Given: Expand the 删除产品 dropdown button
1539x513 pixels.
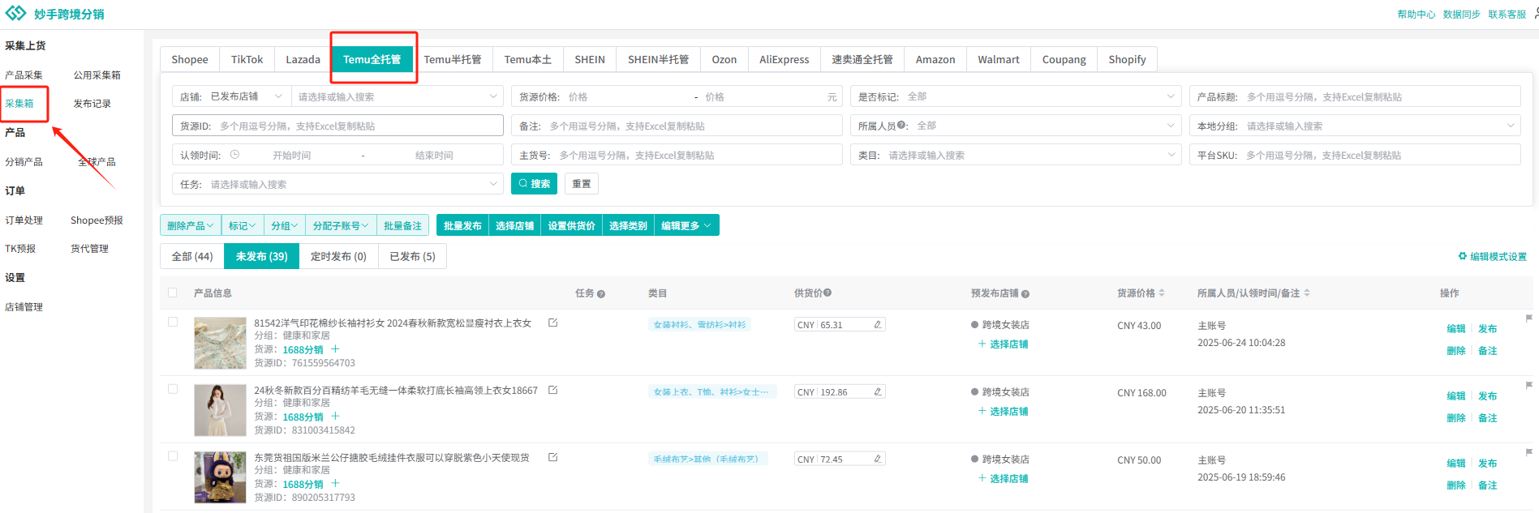Looking at the screenshot, I should pyautogui.click(x=191, y=225).
